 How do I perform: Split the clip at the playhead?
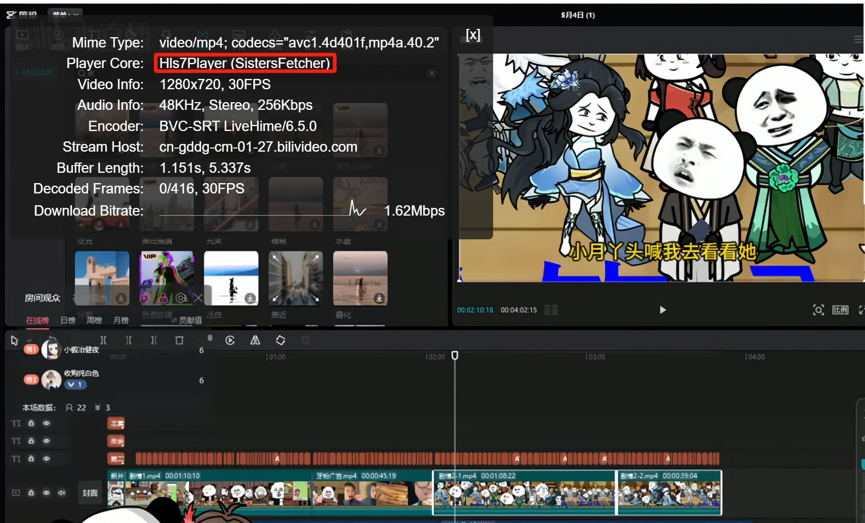pyautogui.click(x=104, y=340)
